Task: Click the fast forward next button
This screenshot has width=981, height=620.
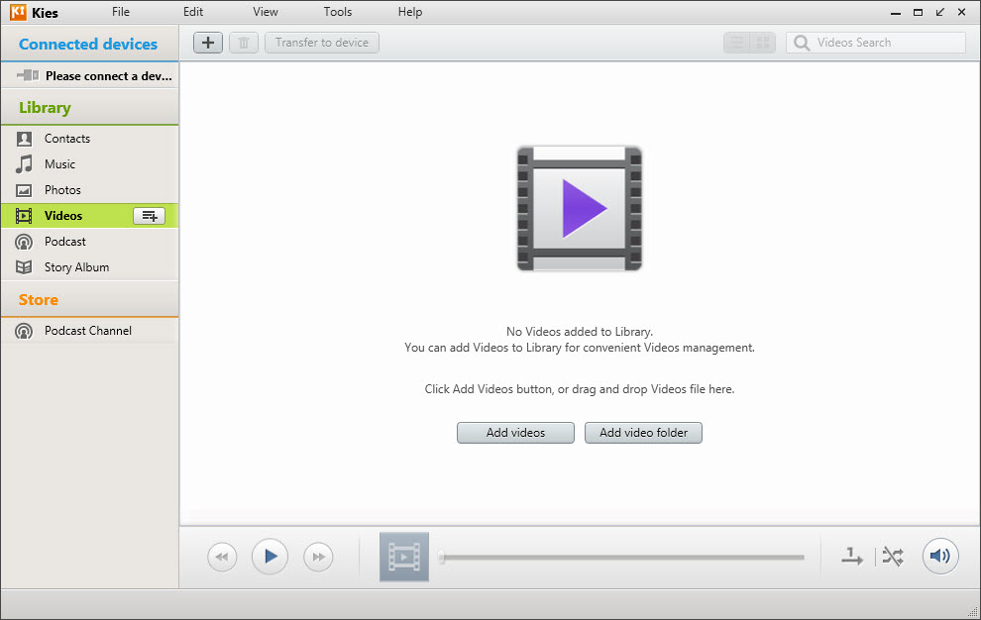Action: 318,557
